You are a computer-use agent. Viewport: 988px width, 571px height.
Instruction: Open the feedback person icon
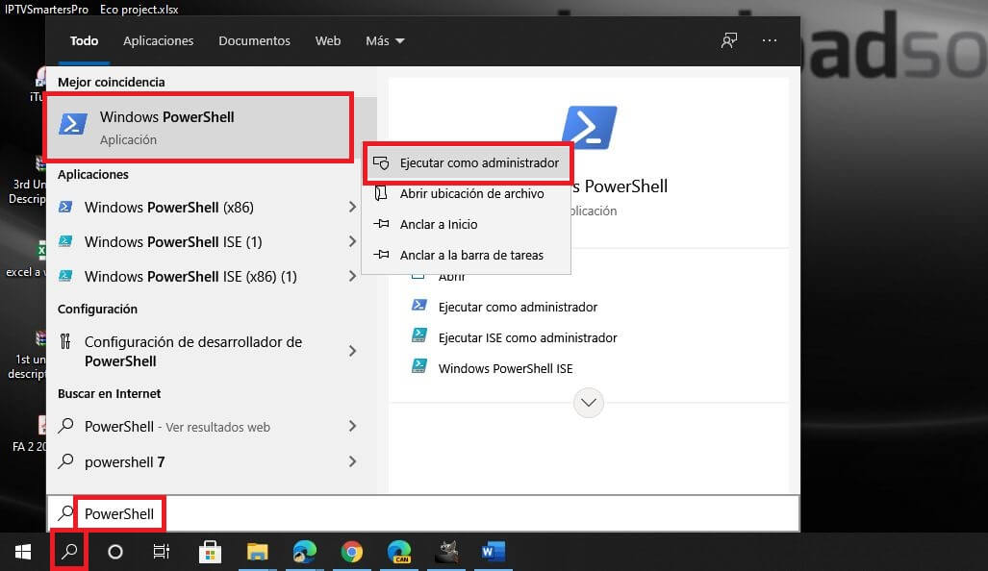point(729,41)
